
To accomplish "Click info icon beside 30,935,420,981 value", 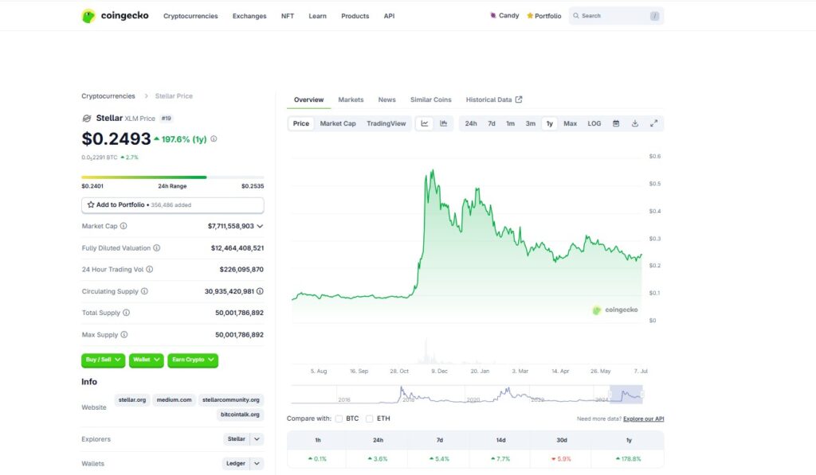I will [x=260, y=291].
